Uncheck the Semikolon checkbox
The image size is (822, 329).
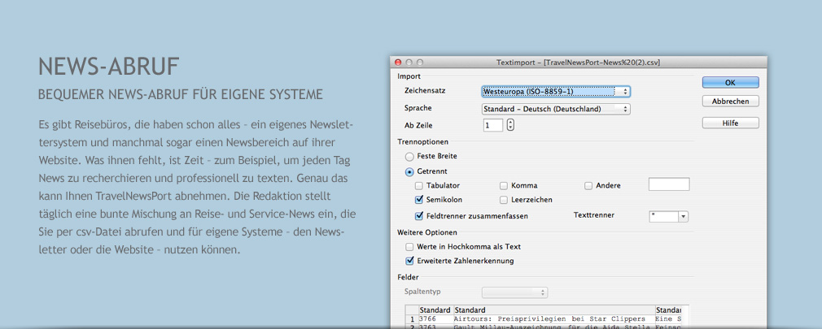pos(419,200)
